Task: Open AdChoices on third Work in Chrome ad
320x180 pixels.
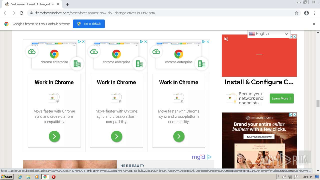Action: click(204, 41)
